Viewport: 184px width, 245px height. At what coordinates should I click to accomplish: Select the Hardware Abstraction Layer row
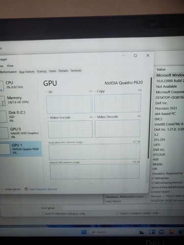pyautogui.click(x=125, y=196)
